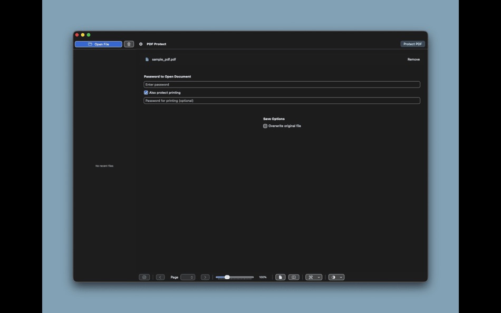Viewport: 501px width, 313px height.
Task: Focus the Enter password field
Action: pyautogui.click(x=282, y=85)
